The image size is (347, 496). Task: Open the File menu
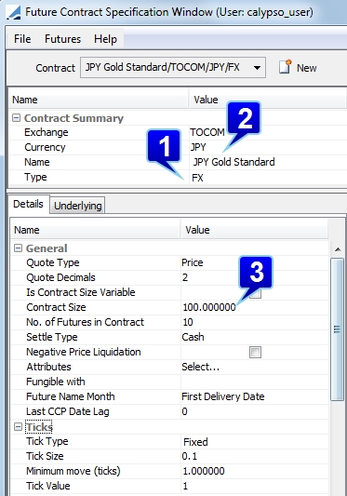pyautogui.click(x=22, y=39)
